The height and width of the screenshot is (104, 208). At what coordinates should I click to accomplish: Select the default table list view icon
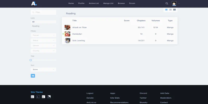point(166,10)
